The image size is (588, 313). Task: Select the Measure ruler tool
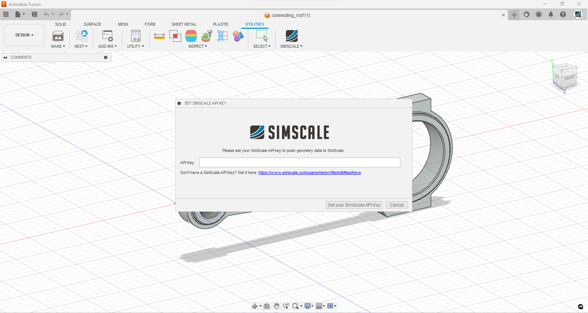coord(159,36)
